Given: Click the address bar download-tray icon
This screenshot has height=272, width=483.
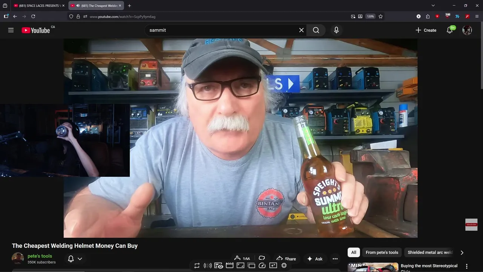Looking at the screenshot, I should [x=360, y=16].
